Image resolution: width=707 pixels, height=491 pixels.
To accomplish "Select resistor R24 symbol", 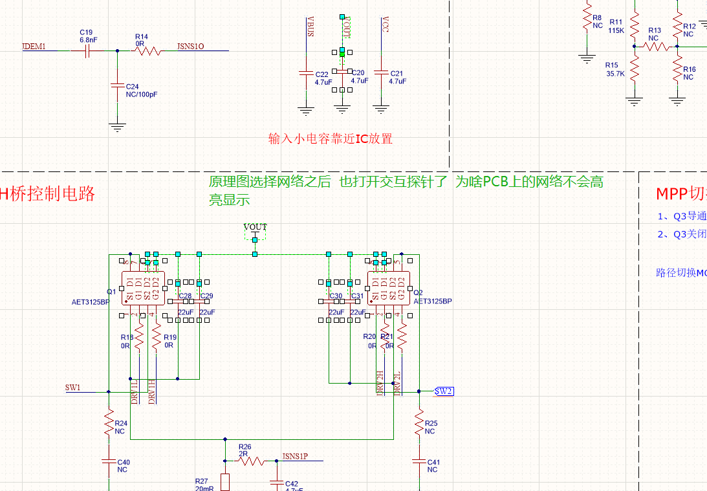I will (x=109, y=423).
